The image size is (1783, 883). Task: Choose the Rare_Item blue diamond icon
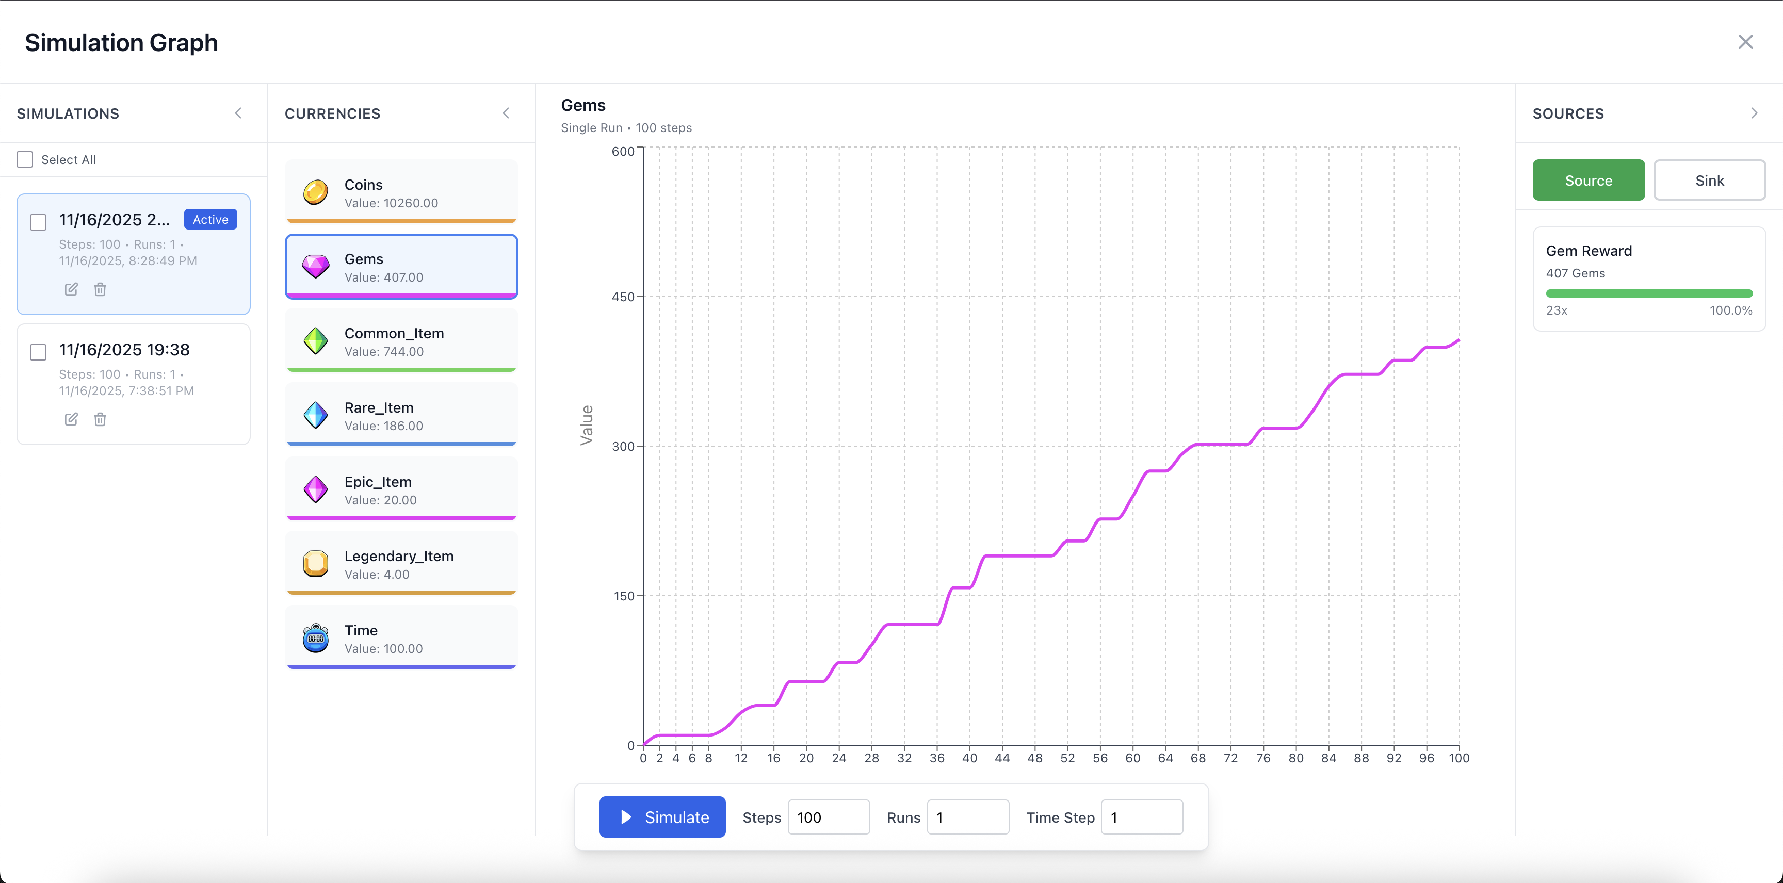click(316, 415)
